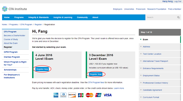Click the MasterCard icon
The height and width of the screenshot is (101, 183).
[89, 95]
